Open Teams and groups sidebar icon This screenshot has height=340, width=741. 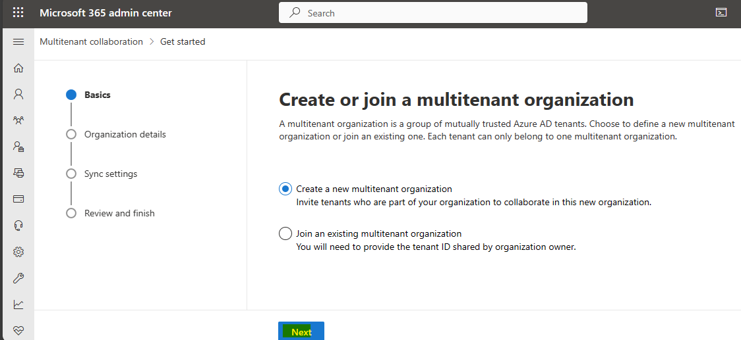18,120
